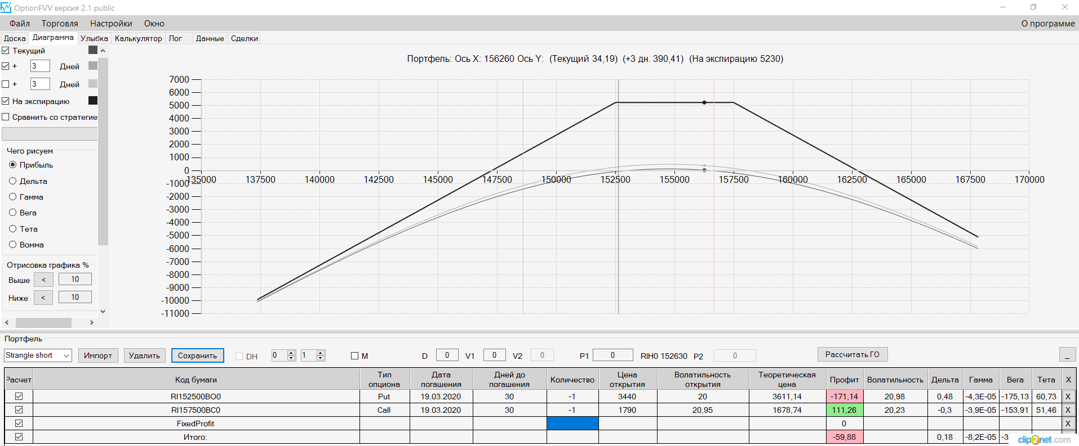Delete the FixedProfit row using X
The image size is (1079, 446).
point(1068,424)
